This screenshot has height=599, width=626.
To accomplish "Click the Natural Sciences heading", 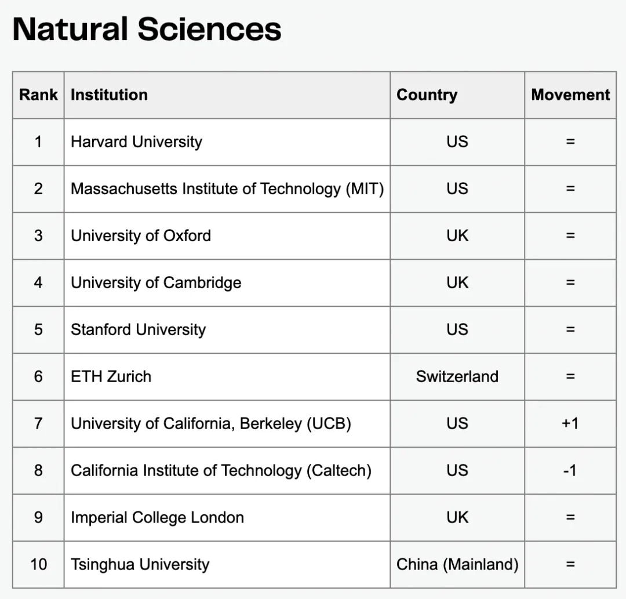I will coord(147,30).
